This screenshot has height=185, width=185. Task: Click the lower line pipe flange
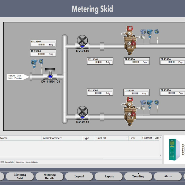(102, 117)
